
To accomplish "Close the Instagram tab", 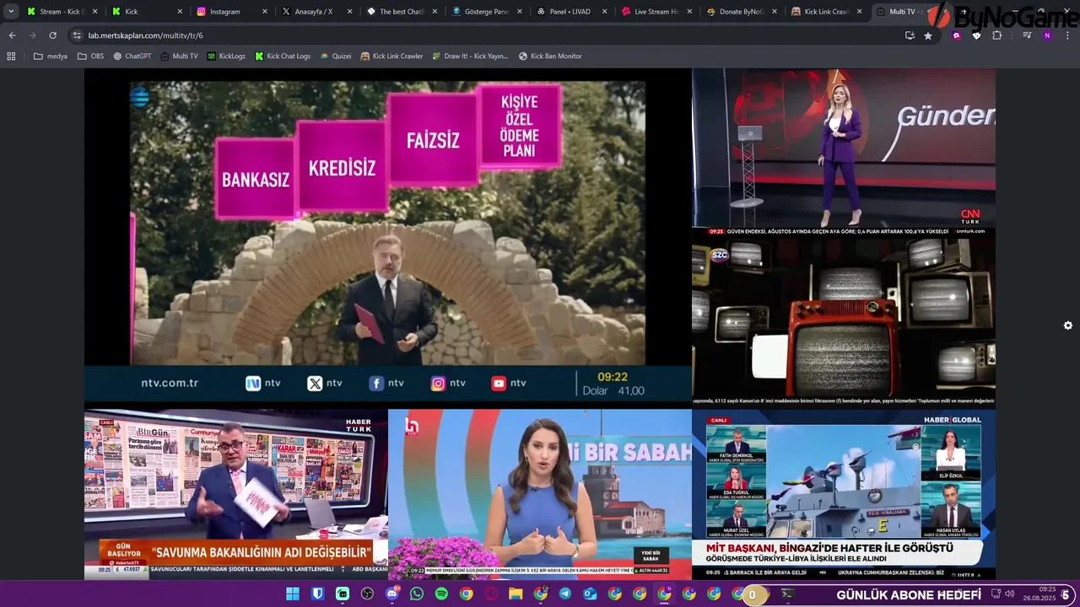I will coord(265,12).
